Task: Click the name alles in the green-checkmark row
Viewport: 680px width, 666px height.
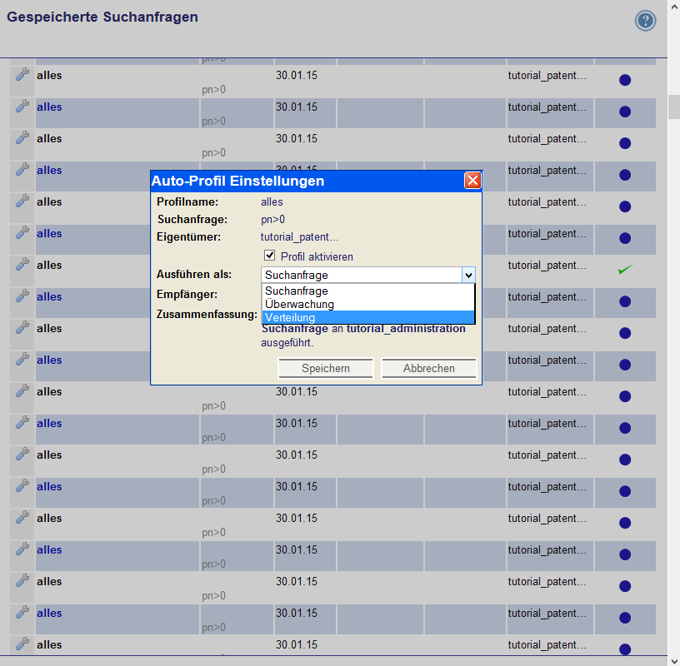Action: tap(49, 266)
